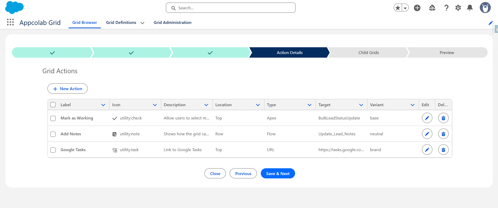This screenshot has width=498, height=208.
Task: Click the utility:note icon
Action: point(114,134)
